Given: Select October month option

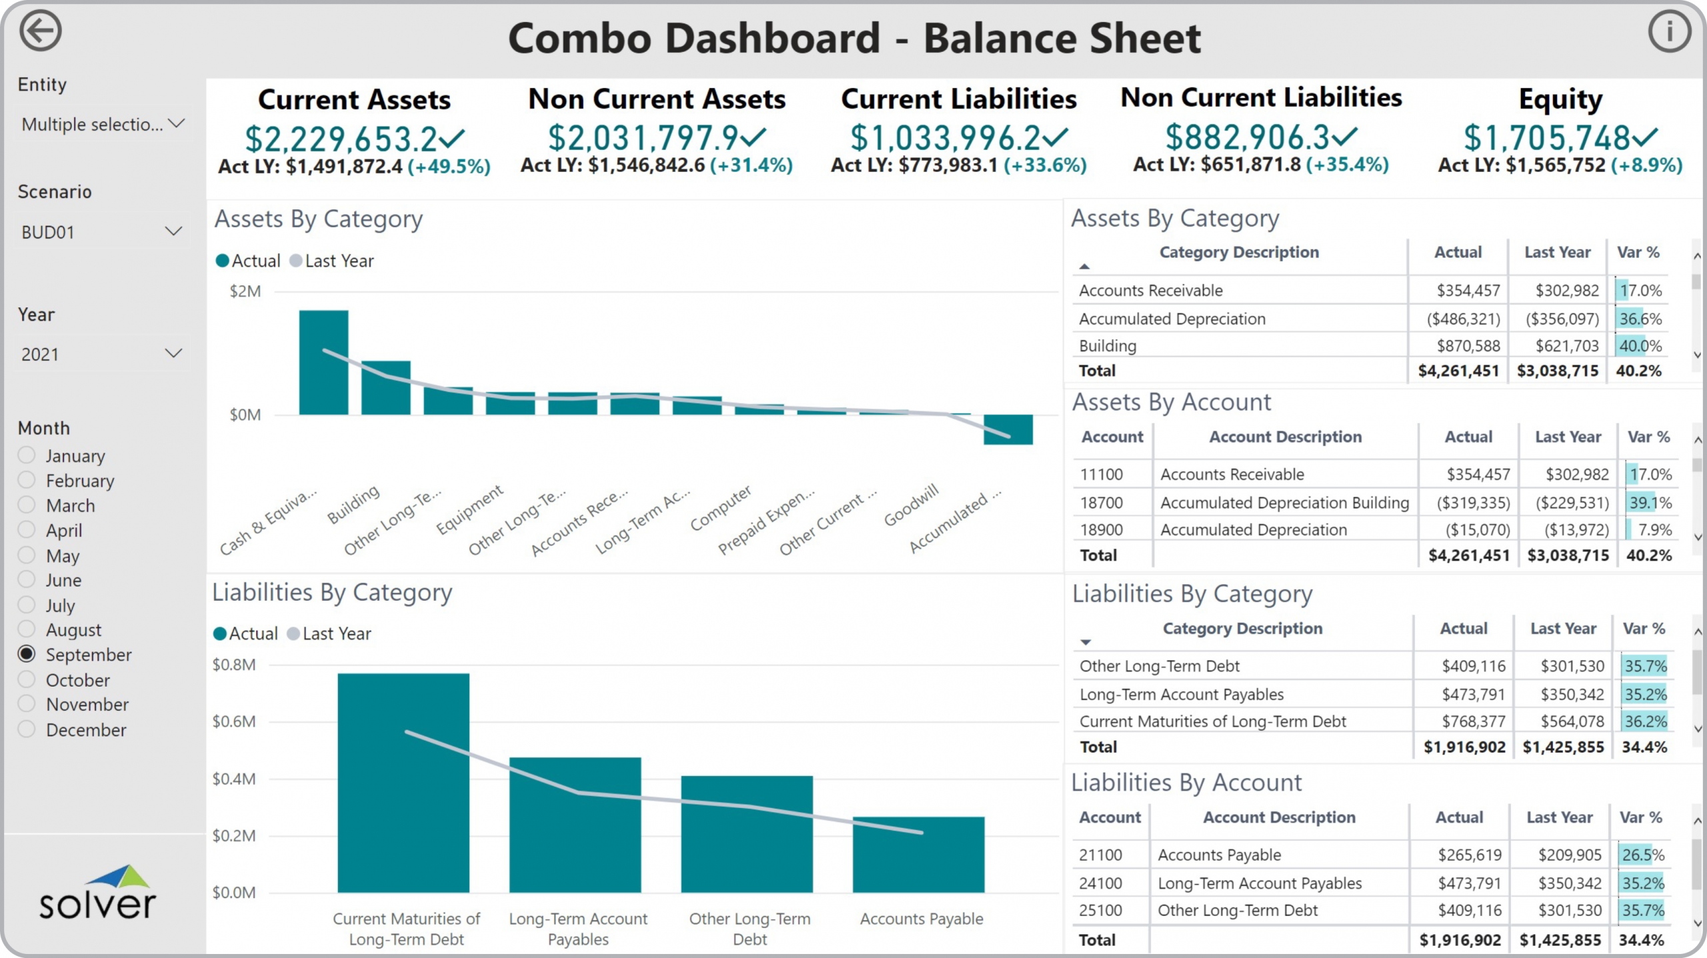Looking at the screenshot, I should pyautogui.click(x=27, y=679).
